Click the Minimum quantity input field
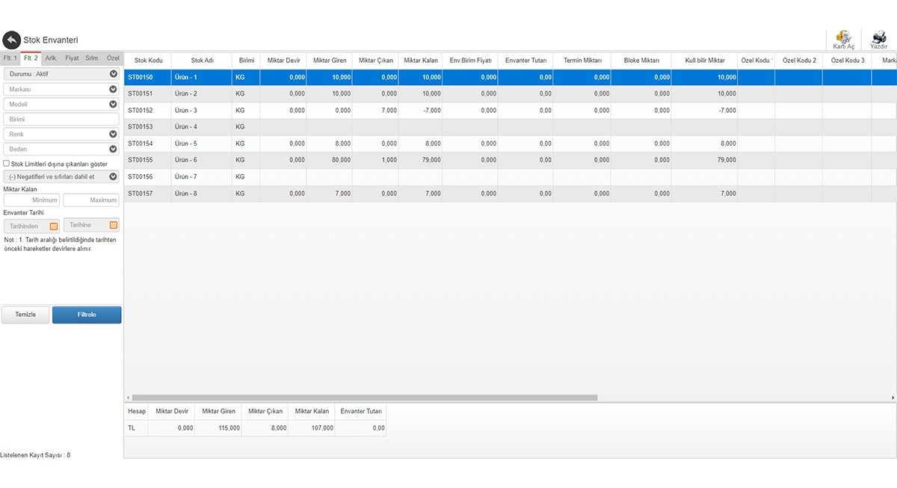This screenshot has width=897, height=488. coord(31,200)
